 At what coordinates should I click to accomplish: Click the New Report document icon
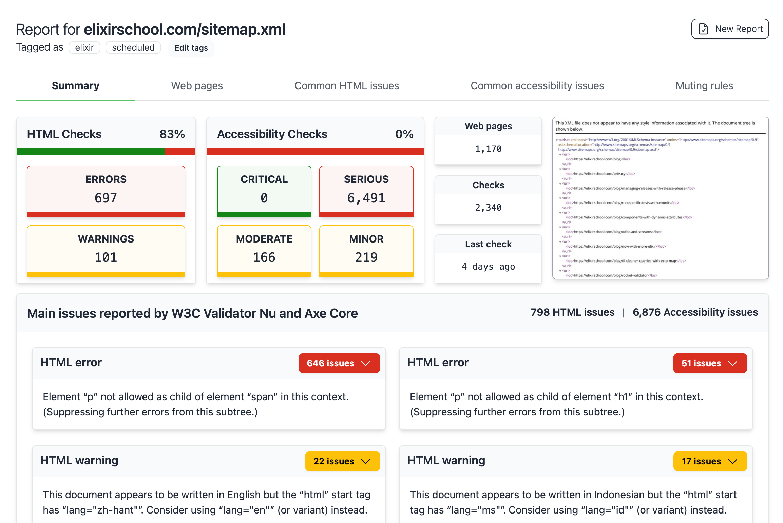[x=704, y=29]
